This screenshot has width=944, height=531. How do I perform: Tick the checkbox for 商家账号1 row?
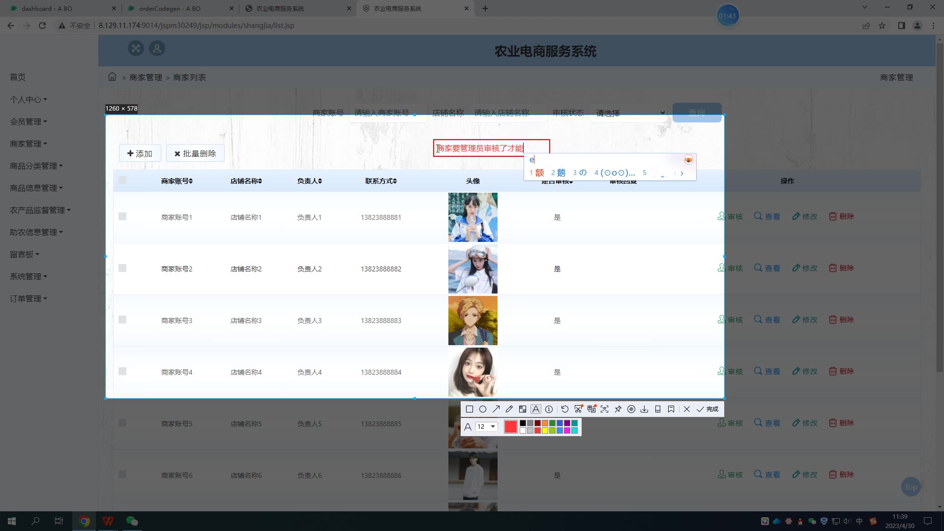click(x=122, y=217)
